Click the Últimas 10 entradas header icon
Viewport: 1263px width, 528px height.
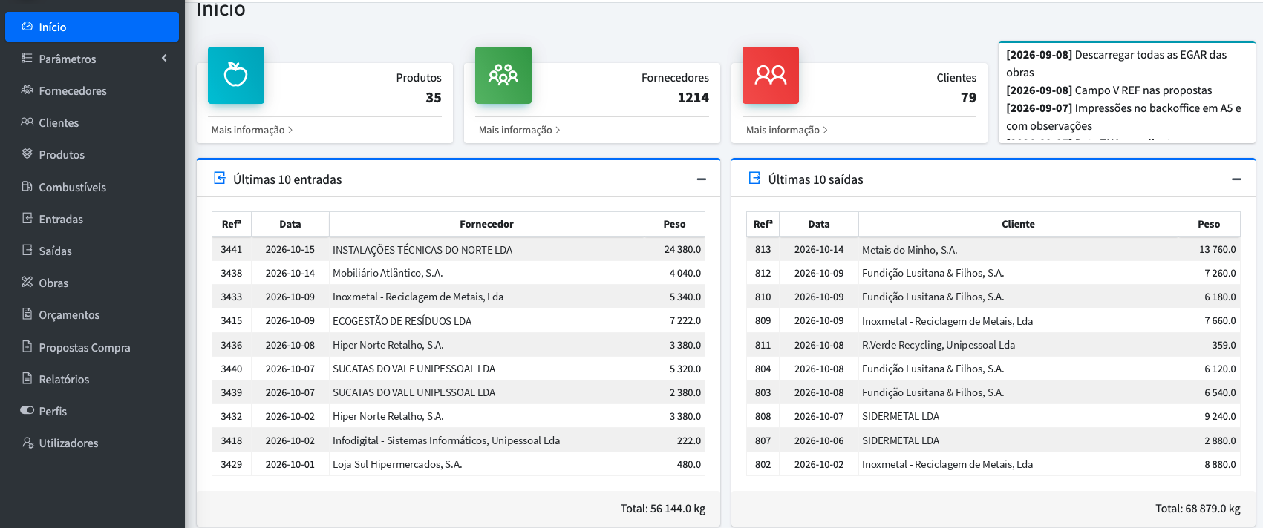point(220,178)
